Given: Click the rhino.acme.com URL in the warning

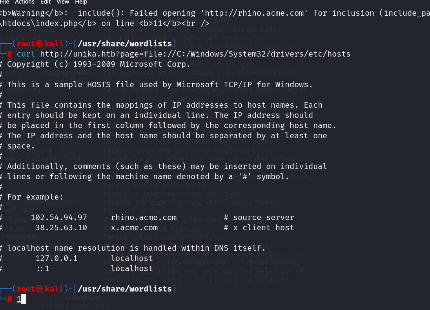Looking at the screenshot, I should click(x=254, y=13).
